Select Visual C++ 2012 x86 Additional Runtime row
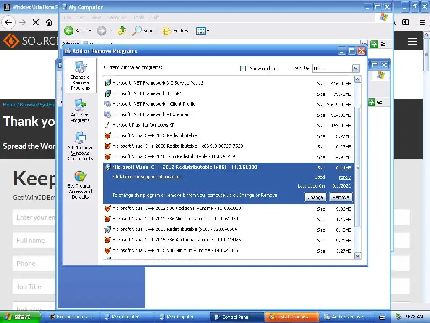430x323 pixels. click(228, 209)
